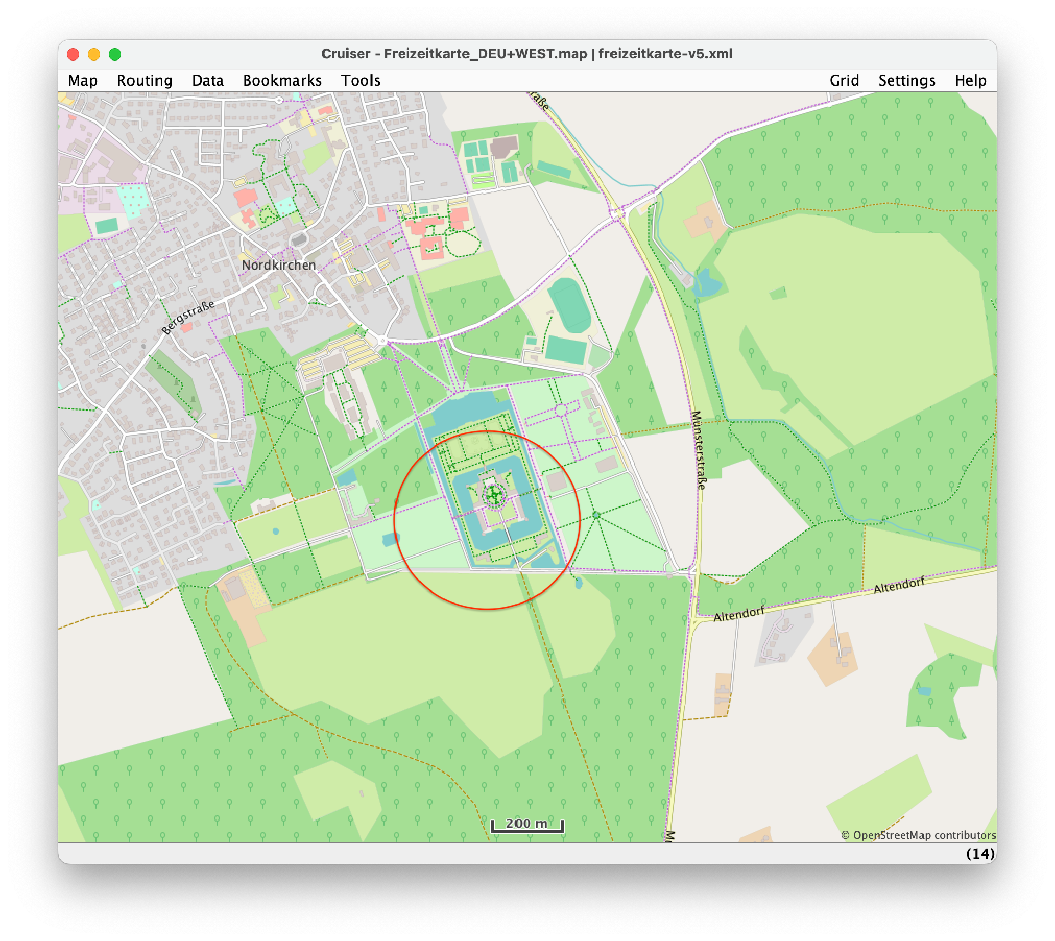Open the Tools menu
This screenshot has height=941, width=1055.
coord(361,80)
